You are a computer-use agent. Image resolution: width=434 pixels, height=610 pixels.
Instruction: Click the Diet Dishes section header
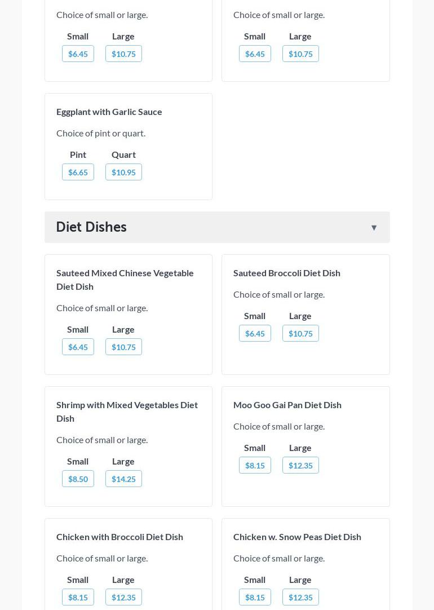coord(91,227)
